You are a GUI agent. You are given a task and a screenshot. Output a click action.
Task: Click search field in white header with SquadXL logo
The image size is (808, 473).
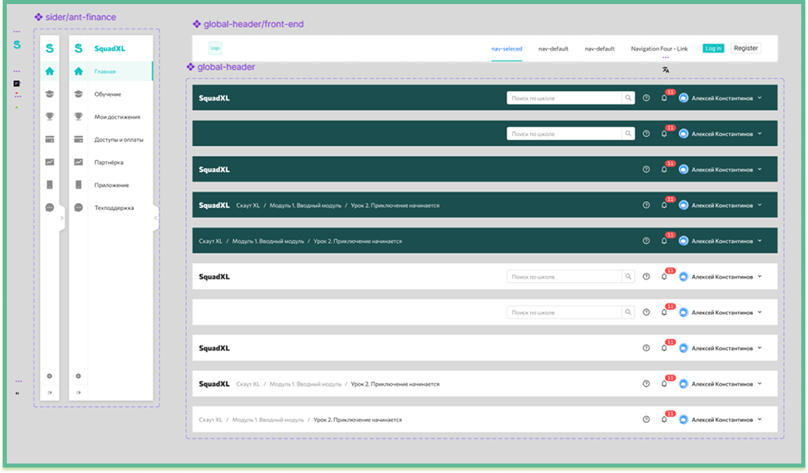pos(565,277)
